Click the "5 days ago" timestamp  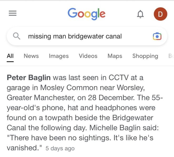60,148
